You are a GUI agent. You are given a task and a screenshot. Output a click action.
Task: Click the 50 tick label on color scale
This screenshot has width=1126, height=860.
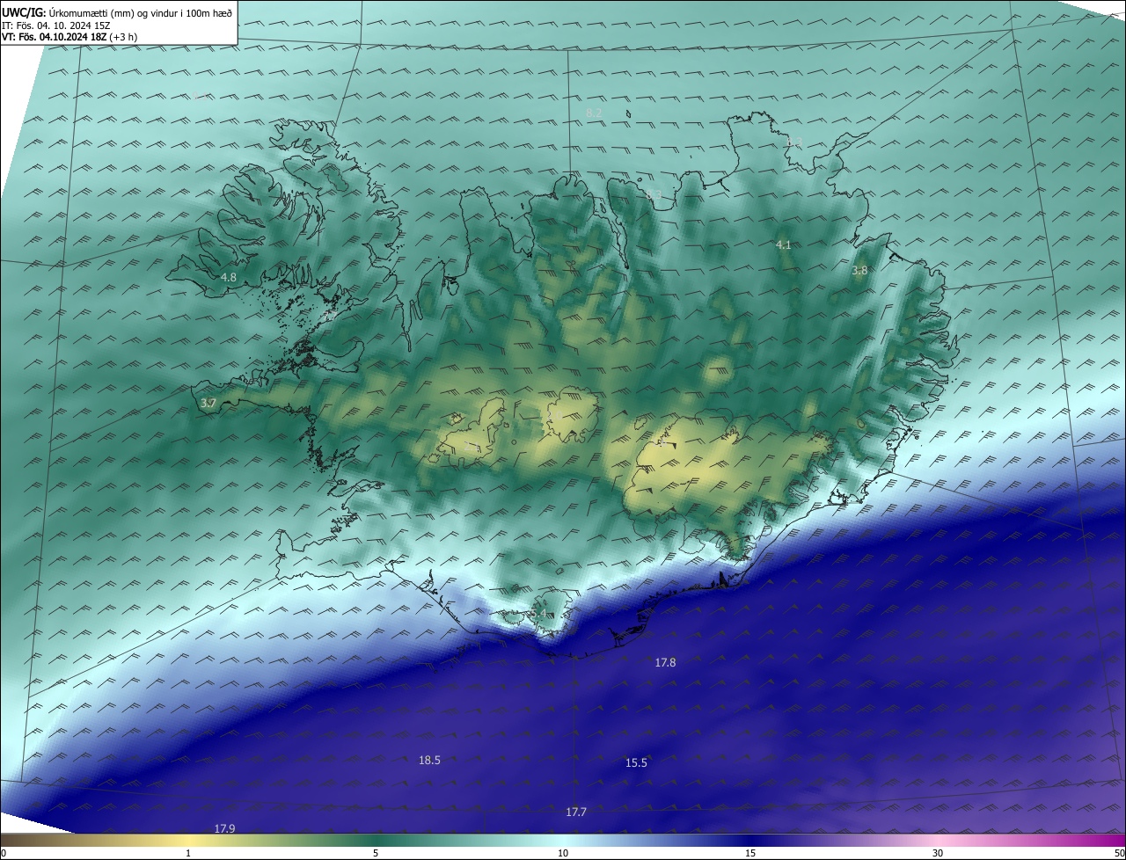tap(1119, 853)
